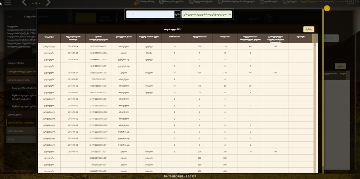This screenshot has width=360, height=179.
Task: Select the row with ID 2117123000002-010
Action: (175, 132)
